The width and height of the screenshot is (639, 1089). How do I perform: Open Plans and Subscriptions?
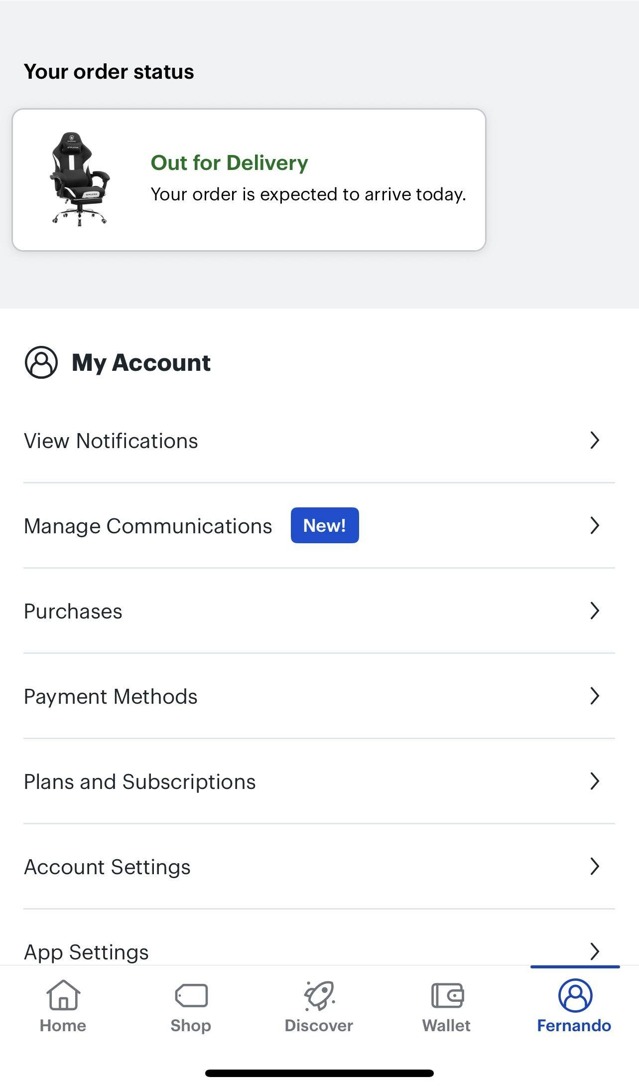[x=140, y=781]
